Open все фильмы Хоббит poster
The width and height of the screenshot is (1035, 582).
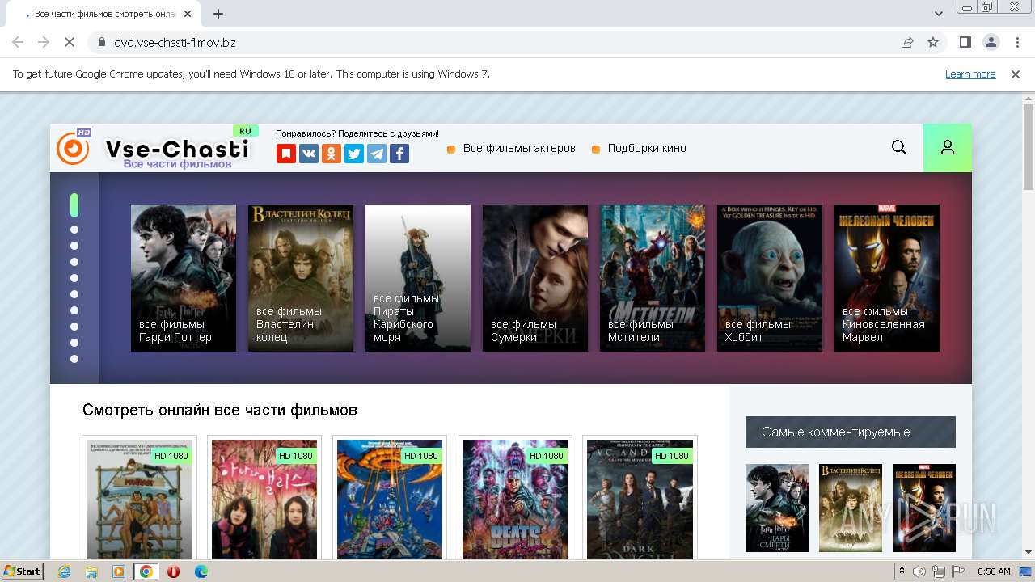click(770, 278)
